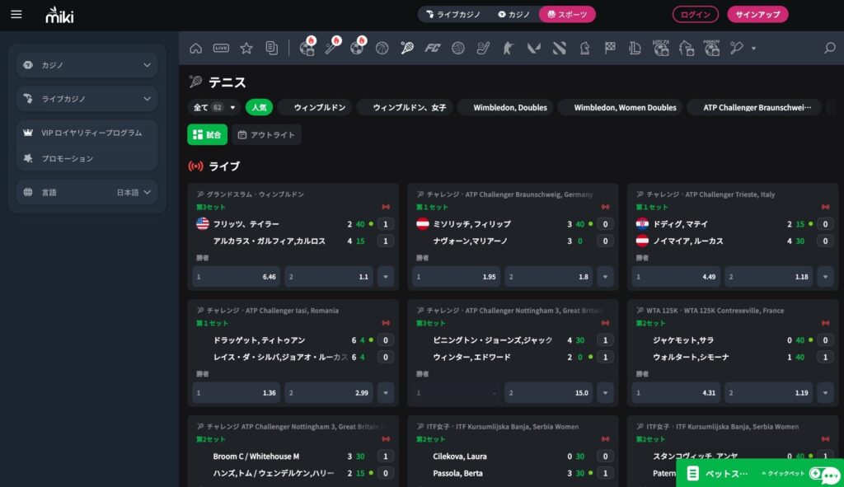Bet on Winter to win at 15.0

point(548,393)
